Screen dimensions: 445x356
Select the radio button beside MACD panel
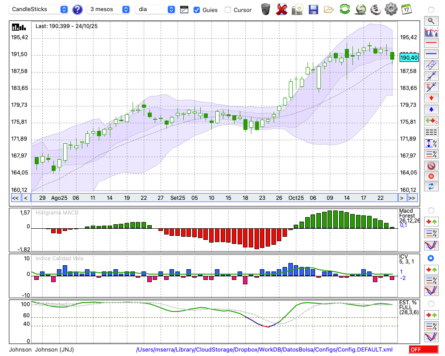point(431,210)
